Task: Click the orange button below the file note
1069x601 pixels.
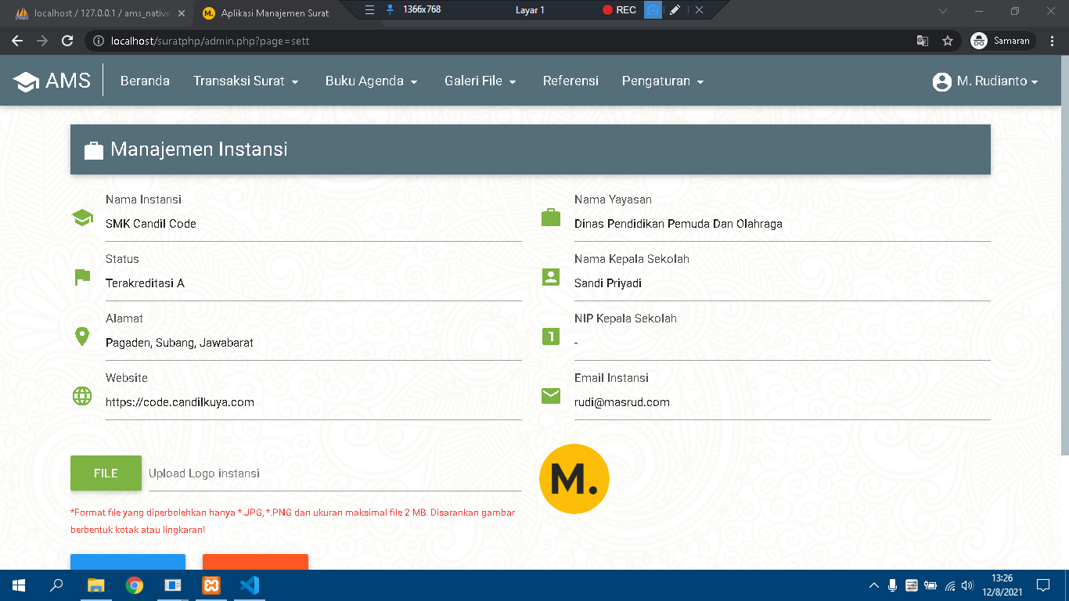Action: coord(255,562)
